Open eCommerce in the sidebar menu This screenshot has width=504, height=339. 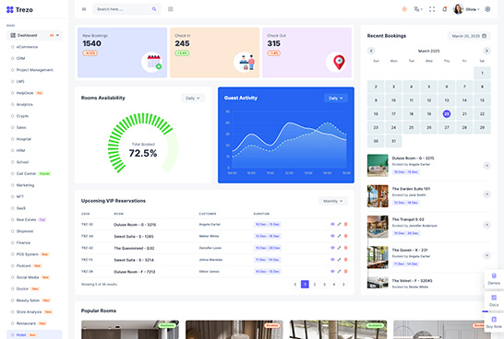click(x=27, y=47)
